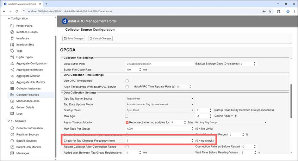Click the sidebar vertical scrollbar
Screen dimensions: 298x161
pyautogui.click(x=56, y=97)
